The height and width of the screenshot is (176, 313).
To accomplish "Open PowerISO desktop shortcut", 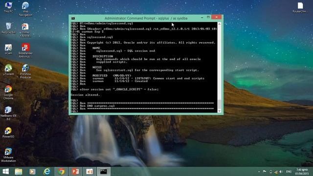I will click(8, 132).
